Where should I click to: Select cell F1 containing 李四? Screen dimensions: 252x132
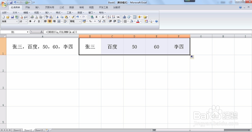tap(179, 46)
